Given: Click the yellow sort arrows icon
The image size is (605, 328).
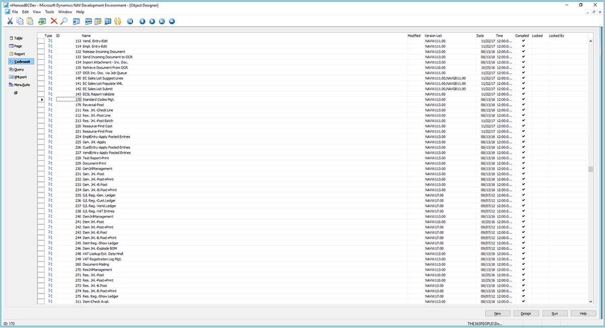Looking at the screenshot, I should pos(118,21).
